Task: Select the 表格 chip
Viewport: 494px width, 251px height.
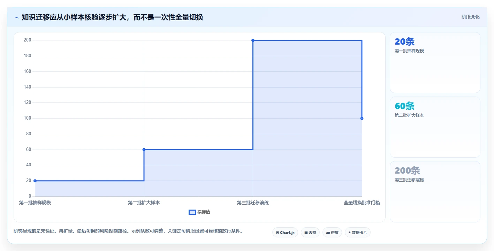Action: [310, 233]
